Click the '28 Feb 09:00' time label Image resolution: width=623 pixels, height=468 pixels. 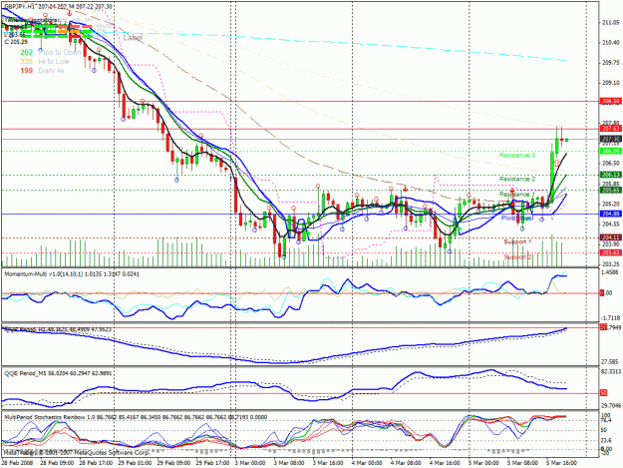tap(57, 463)
